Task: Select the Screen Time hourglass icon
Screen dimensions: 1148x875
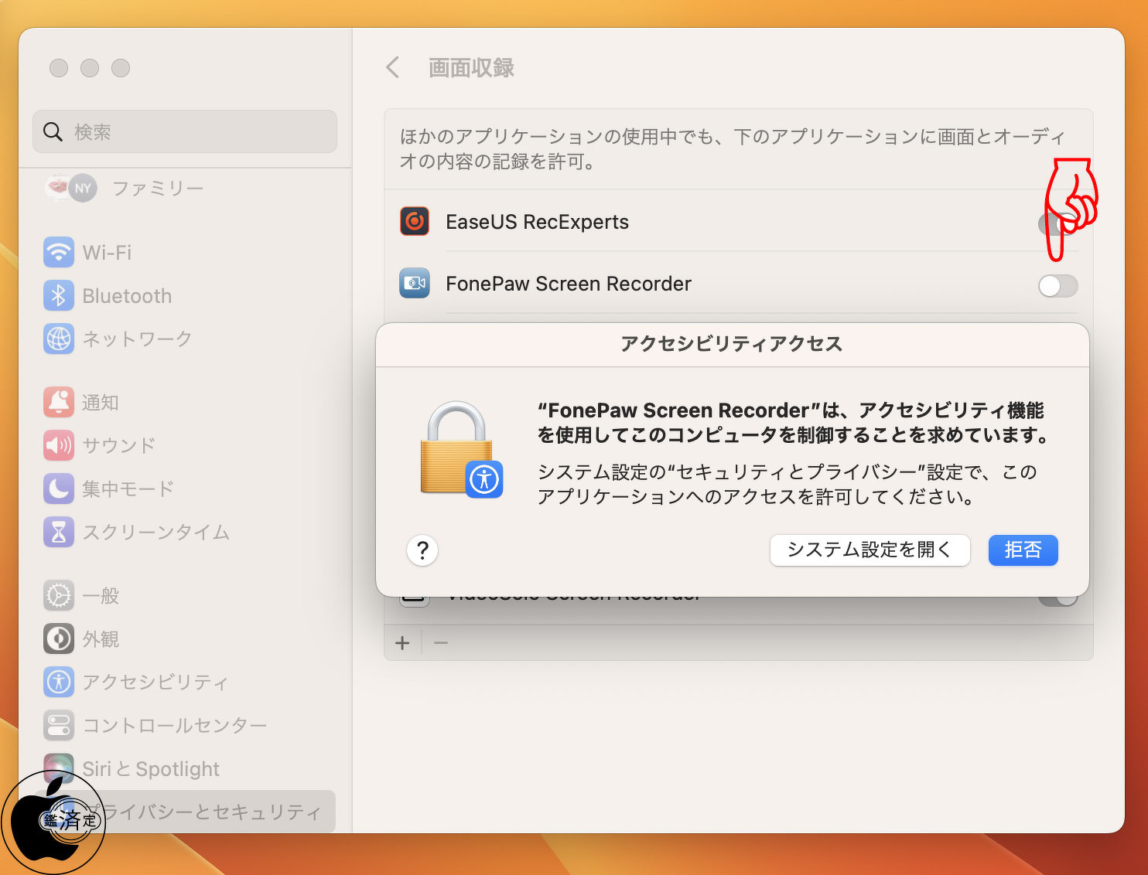Action: [59, 532]
